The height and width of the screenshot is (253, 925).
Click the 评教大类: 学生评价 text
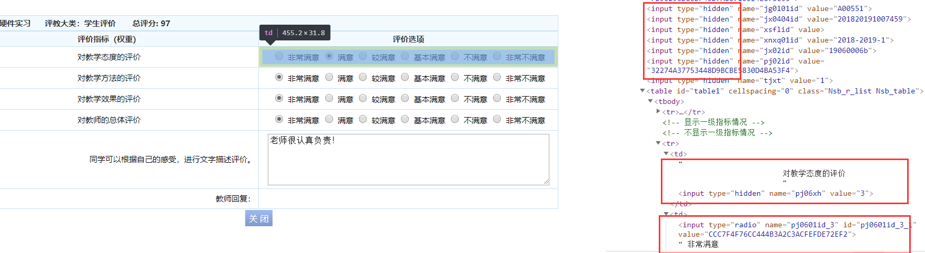80,23
